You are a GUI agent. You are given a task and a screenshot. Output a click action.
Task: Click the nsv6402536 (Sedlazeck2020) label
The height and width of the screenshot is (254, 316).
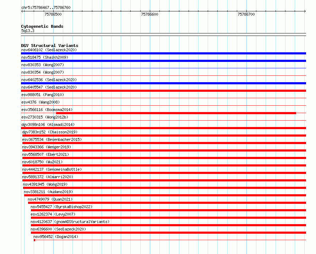(x=49, y=80)
